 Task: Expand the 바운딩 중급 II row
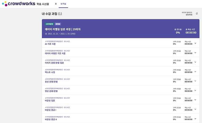coord(195,119)
